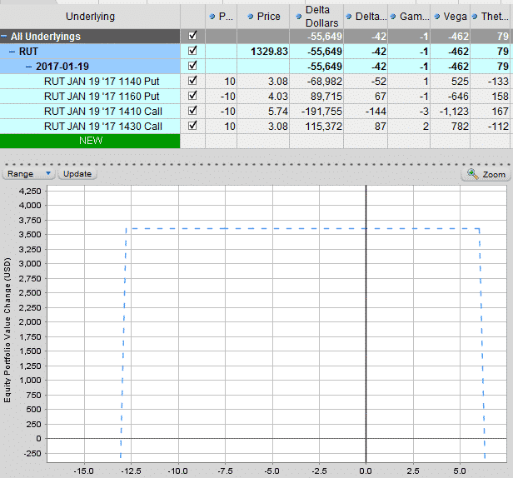Viewport: 513px width, 478px height.
Task: Click vega value 782
Action: (460, 127)
